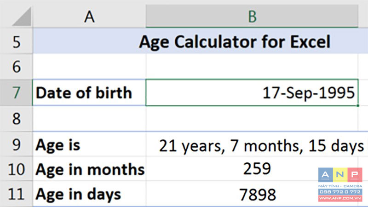Screen dimensions: 368x207
Task: Select row 7 header
Action: coord(17,93)
